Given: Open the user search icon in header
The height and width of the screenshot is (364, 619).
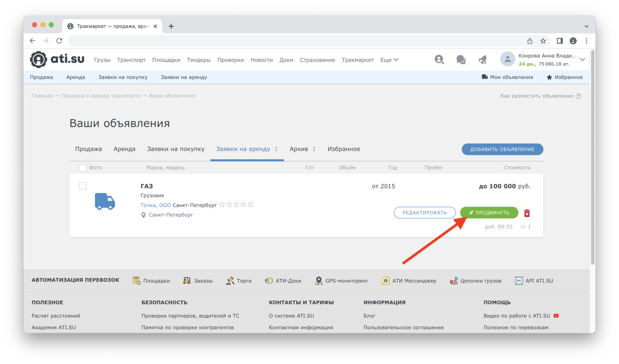Looking at the screenshot, I should pos(439,59).
